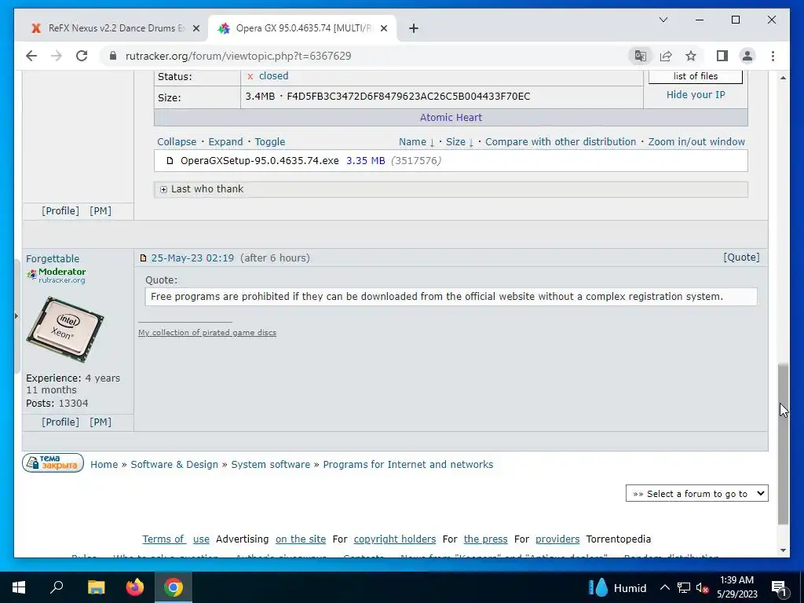Click the topic closed lock badge
The width and height of the screenshot is (804, 603).
click(53, 462)
